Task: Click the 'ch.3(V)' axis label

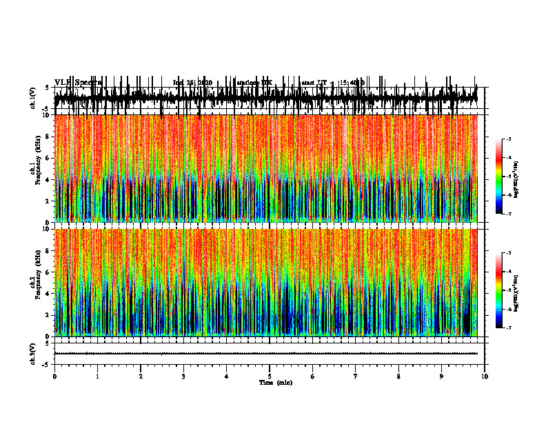Action: [x=33, y=354]
